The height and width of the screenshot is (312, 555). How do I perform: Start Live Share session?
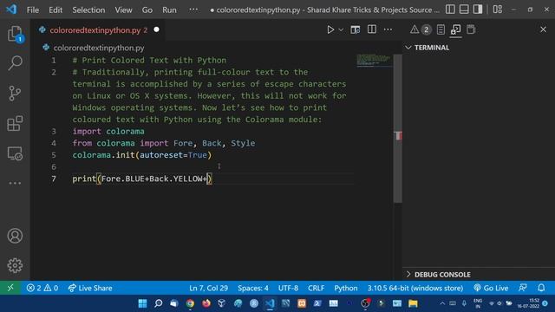90,288
